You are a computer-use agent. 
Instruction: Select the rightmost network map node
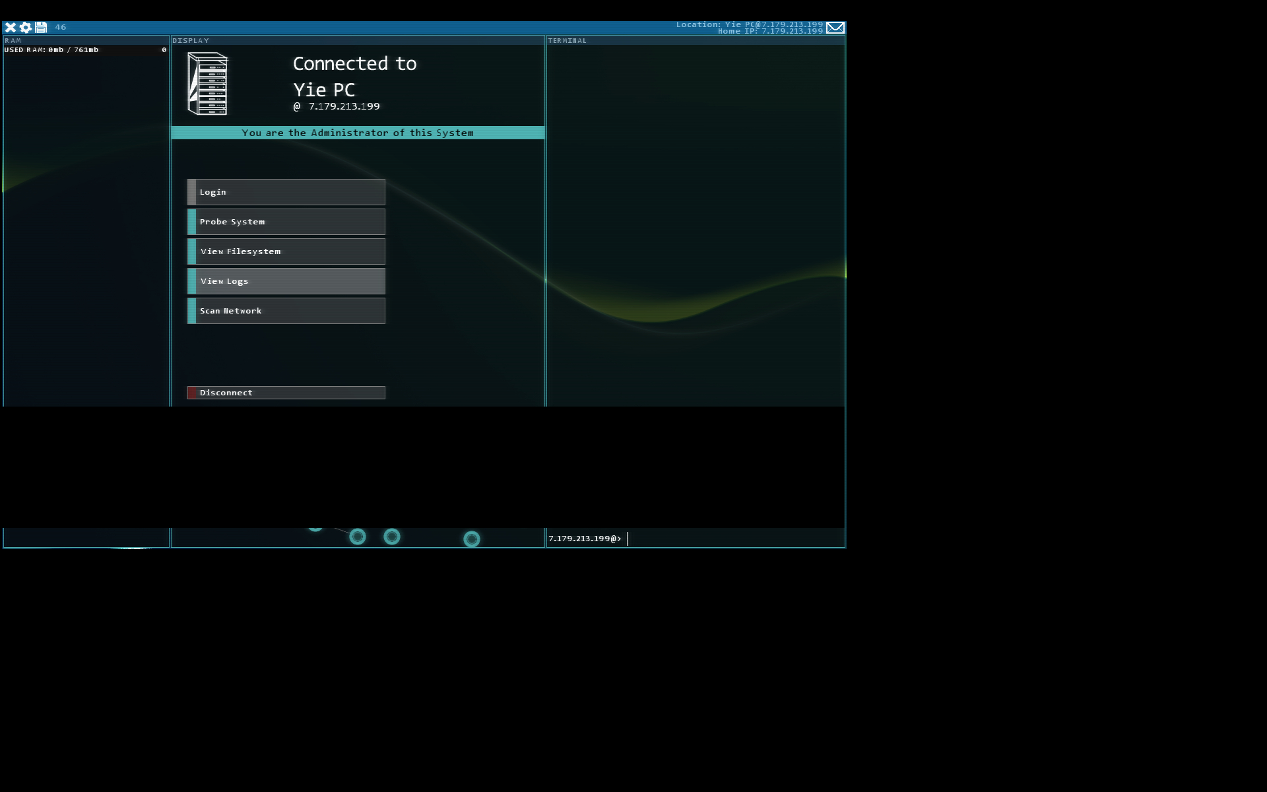[x=471, y=539]
